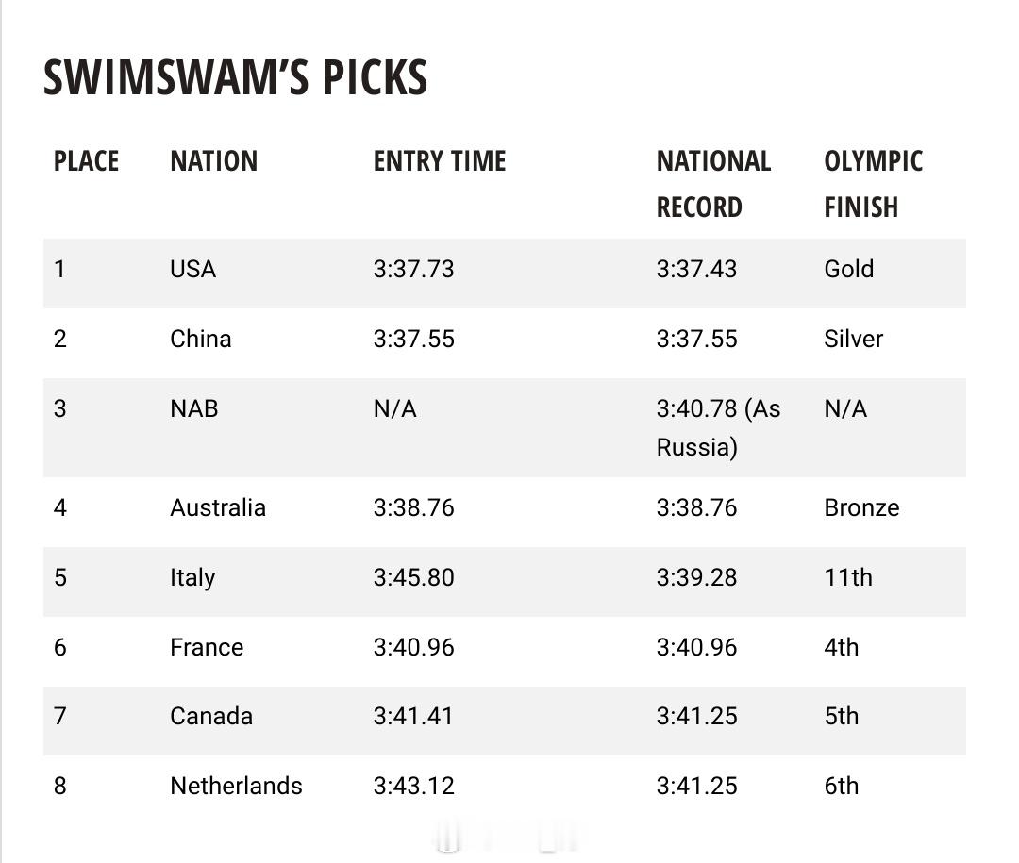Select the PLACE column header
This screenshot has height=863, width=1019.
coord(87,161)
